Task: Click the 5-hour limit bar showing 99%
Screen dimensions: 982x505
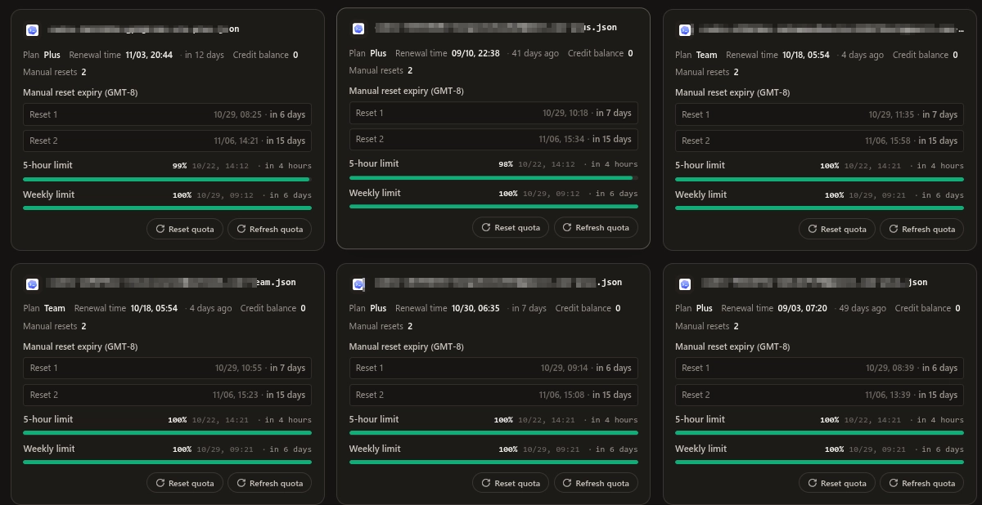Action: pyautogui.click(x=167, y=179)
